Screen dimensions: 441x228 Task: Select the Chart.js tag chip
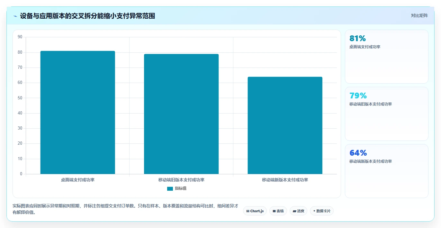tap(255, 211)
